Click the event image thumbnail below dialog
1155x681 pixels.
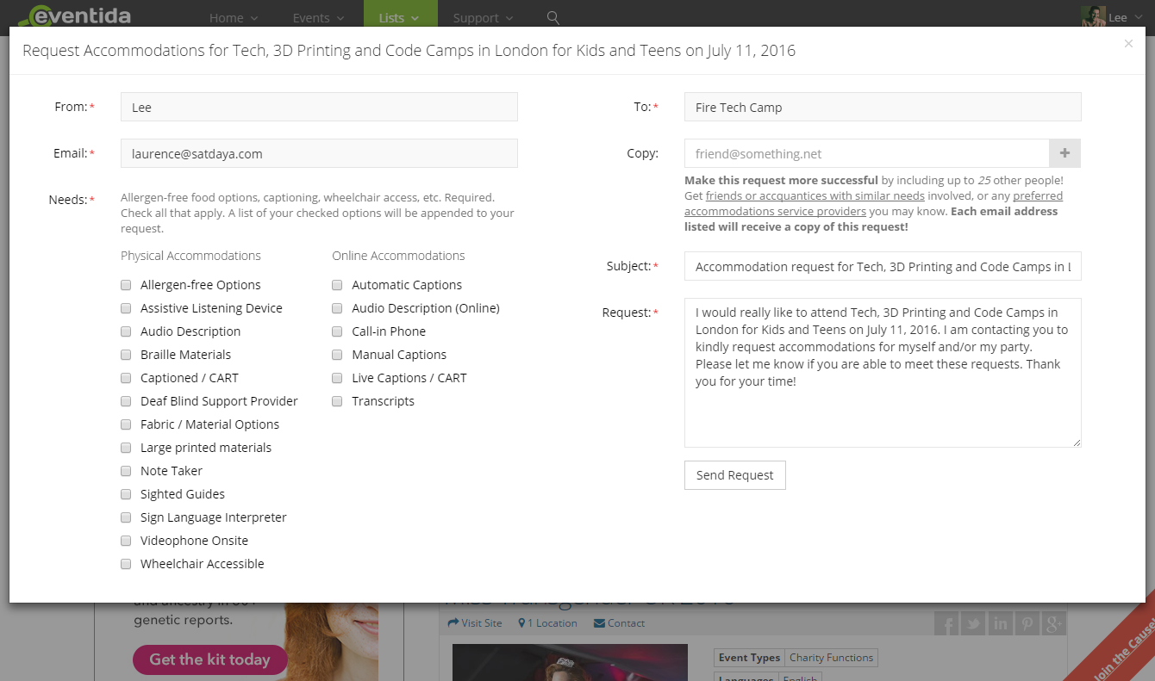click(x=570, y=662)
